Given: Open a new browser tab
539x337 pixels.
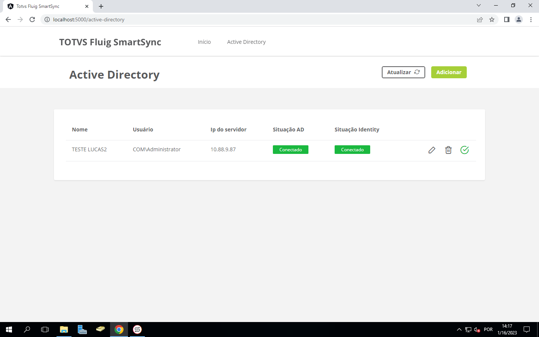Looking at the screenshot, I should click(x=101, y=6).
